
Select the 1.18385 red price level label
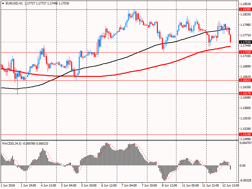tap(245, 9)
